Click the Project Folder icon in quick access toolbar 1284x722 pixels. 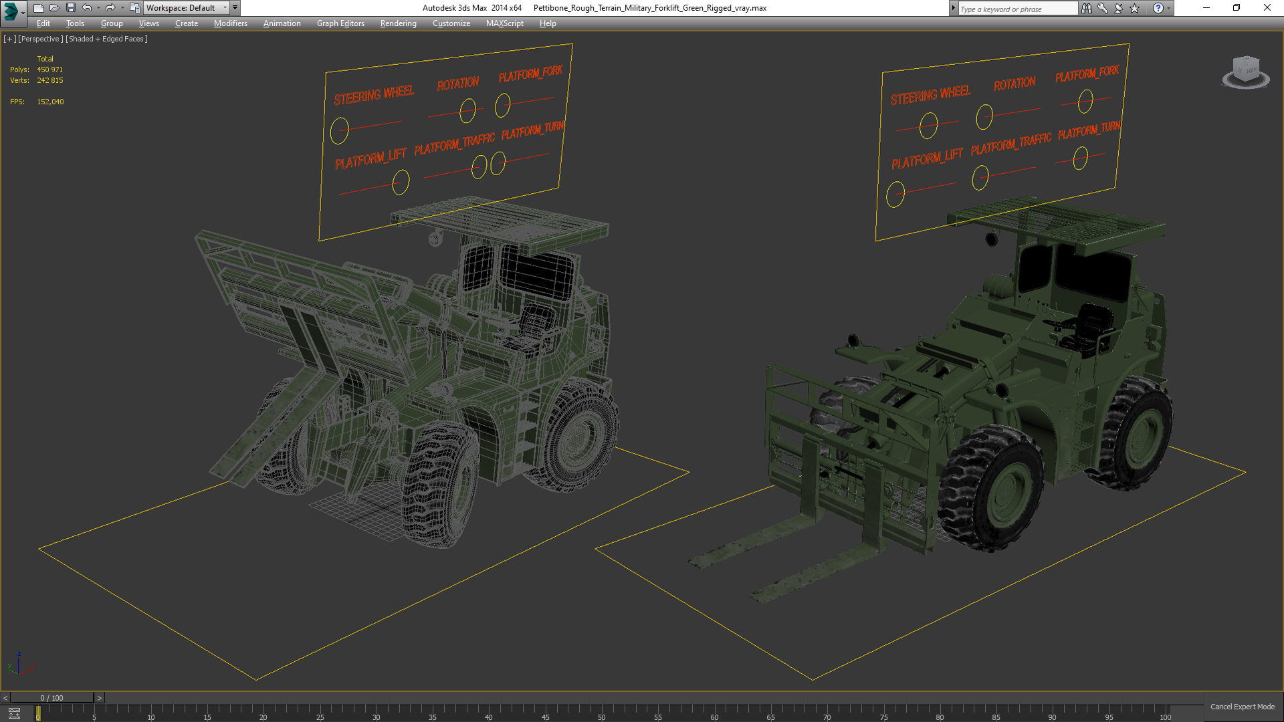click(134, 8)
